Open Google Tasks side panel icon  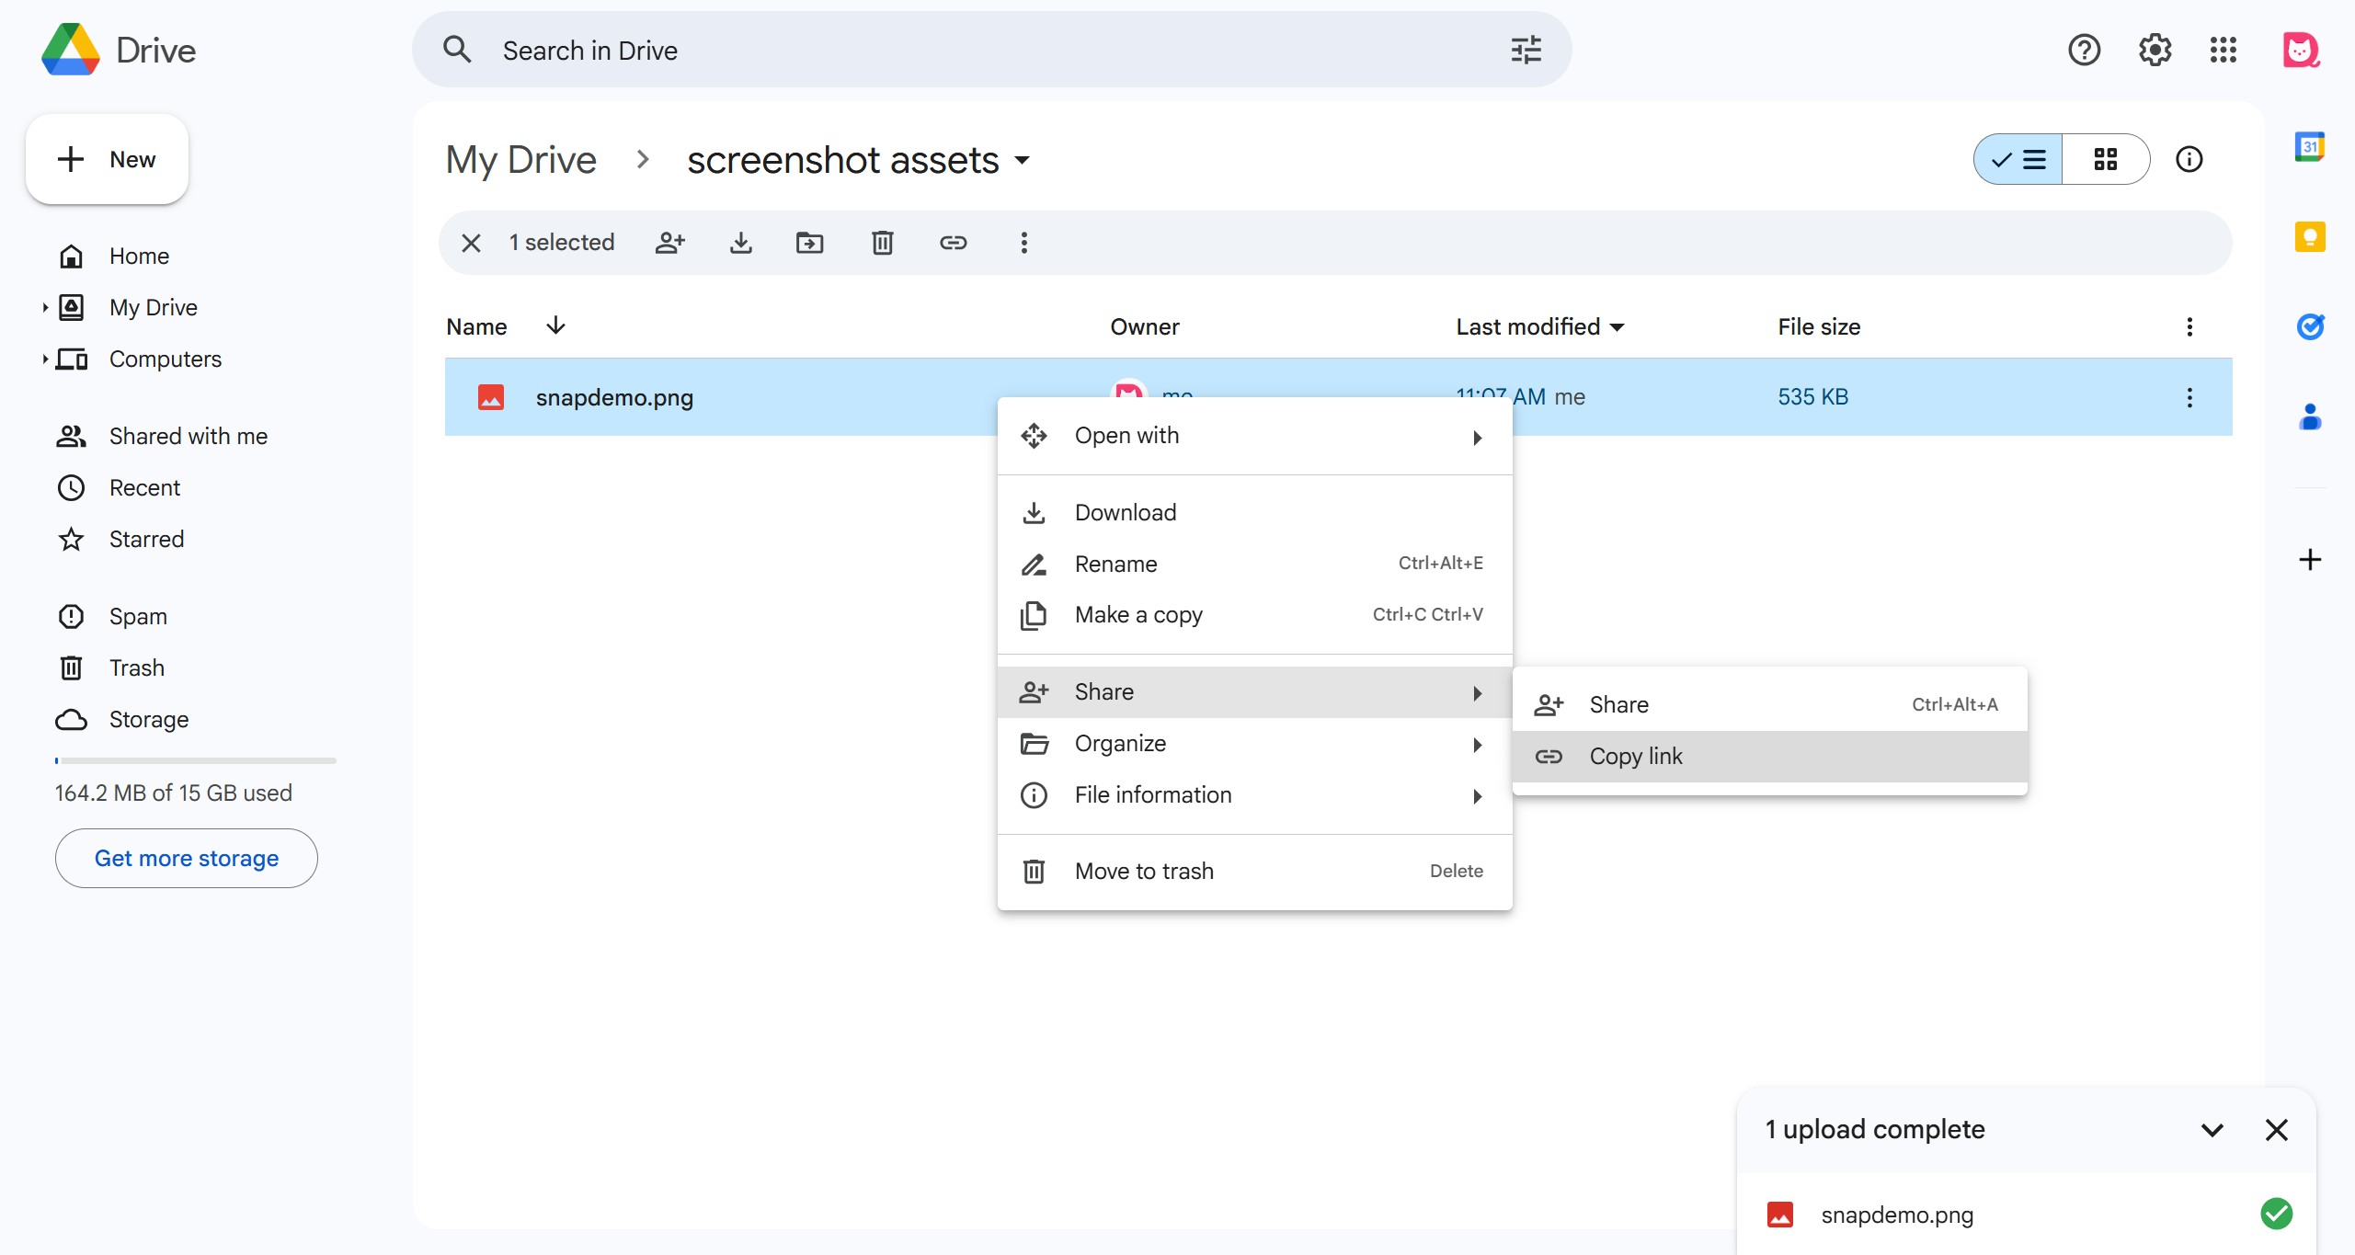click(2309, 326)
